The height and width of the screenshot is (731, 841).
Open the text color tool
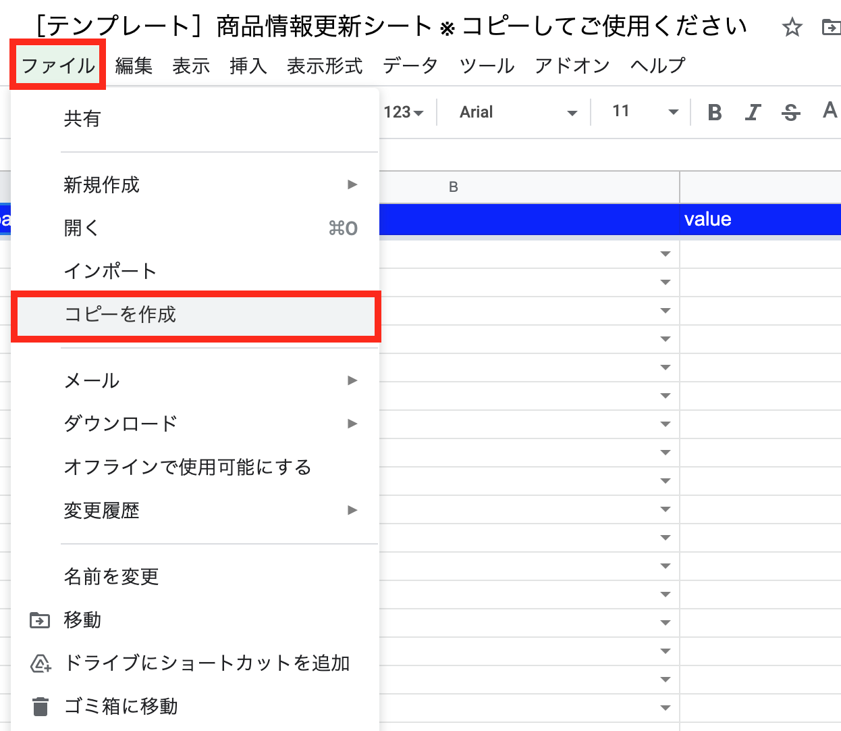(x=829, y=112)
